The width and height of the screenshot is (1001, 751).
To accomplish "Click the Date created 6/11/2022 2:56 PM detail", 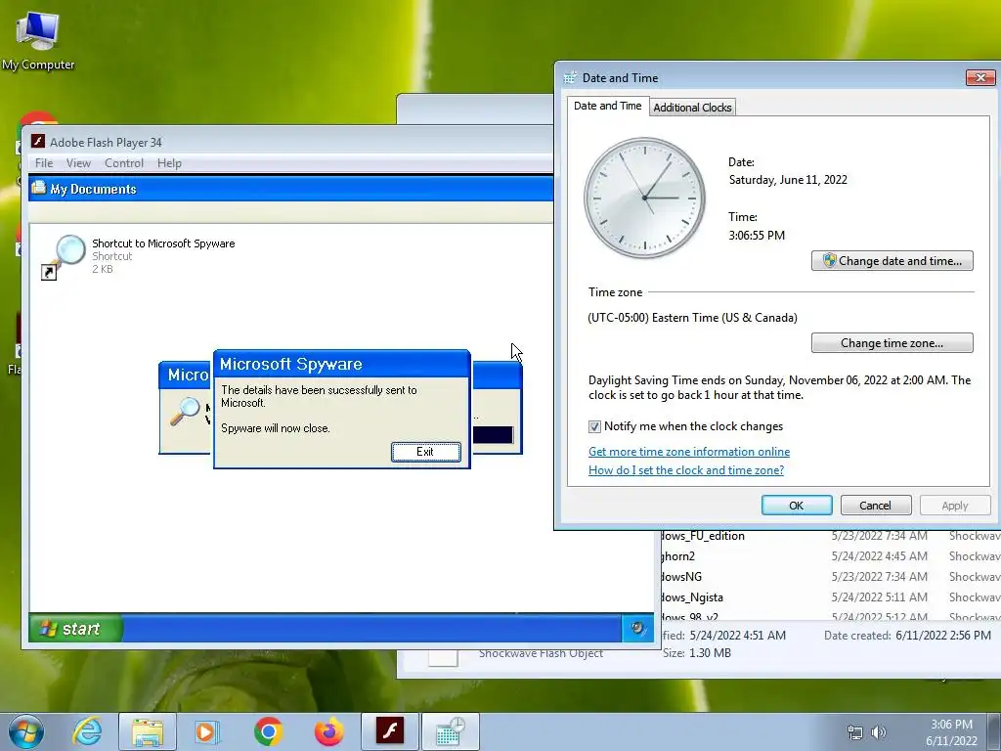I will point(907,636).
